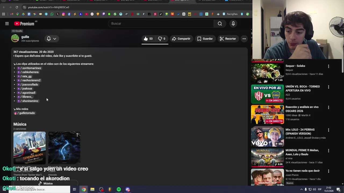Open menu for MUNDIAL PRIME video
Image resolution: width=344 pixels, height=193 pixels.
tap(328, 151)
